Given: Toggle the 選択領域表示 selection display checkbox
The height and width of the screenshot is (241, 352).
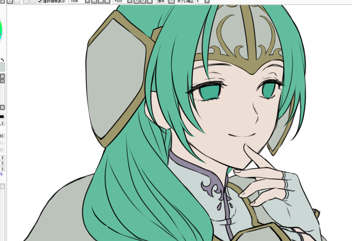Looking at the screenshot, I should coord(40,1).
